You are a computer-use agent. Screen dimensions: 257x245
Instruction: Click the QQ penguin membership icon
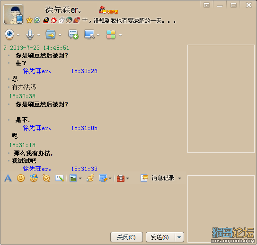(x=46, y=20)
